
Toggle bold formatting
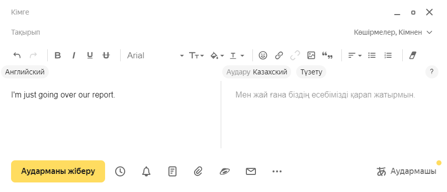58,55
